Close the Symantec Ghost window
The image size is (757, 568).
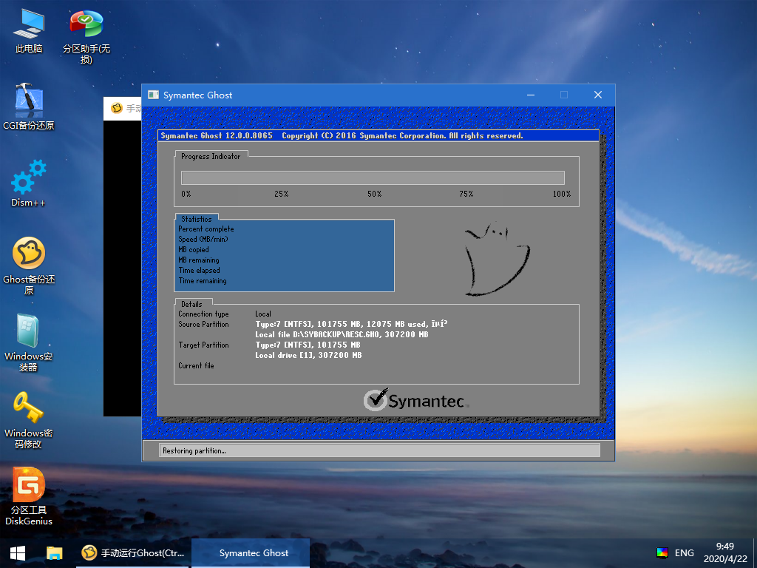coord(597,95)
